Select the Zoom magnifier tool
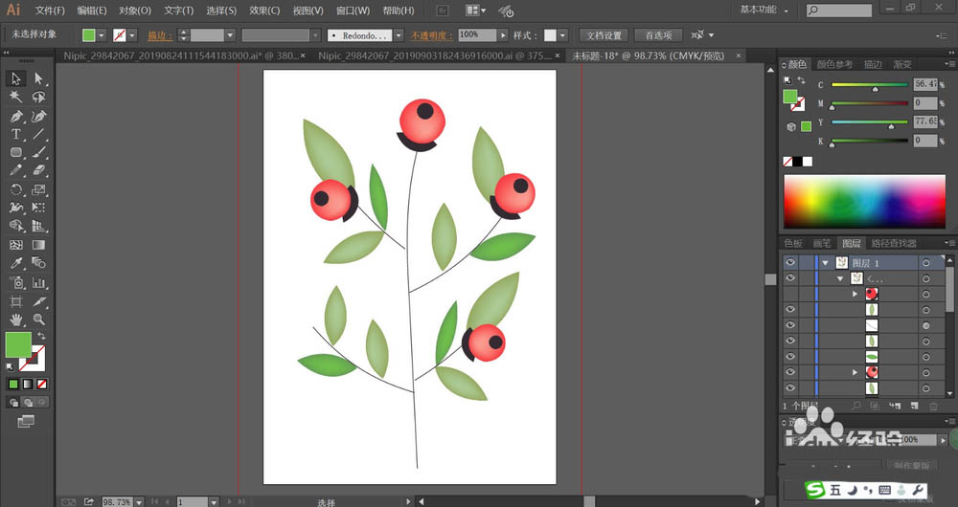 pos(38,320)
